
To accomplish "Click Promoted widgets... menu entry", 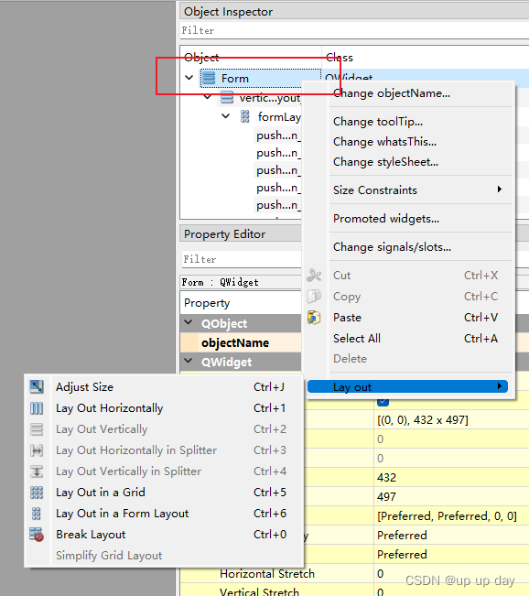I will point(386,219).
